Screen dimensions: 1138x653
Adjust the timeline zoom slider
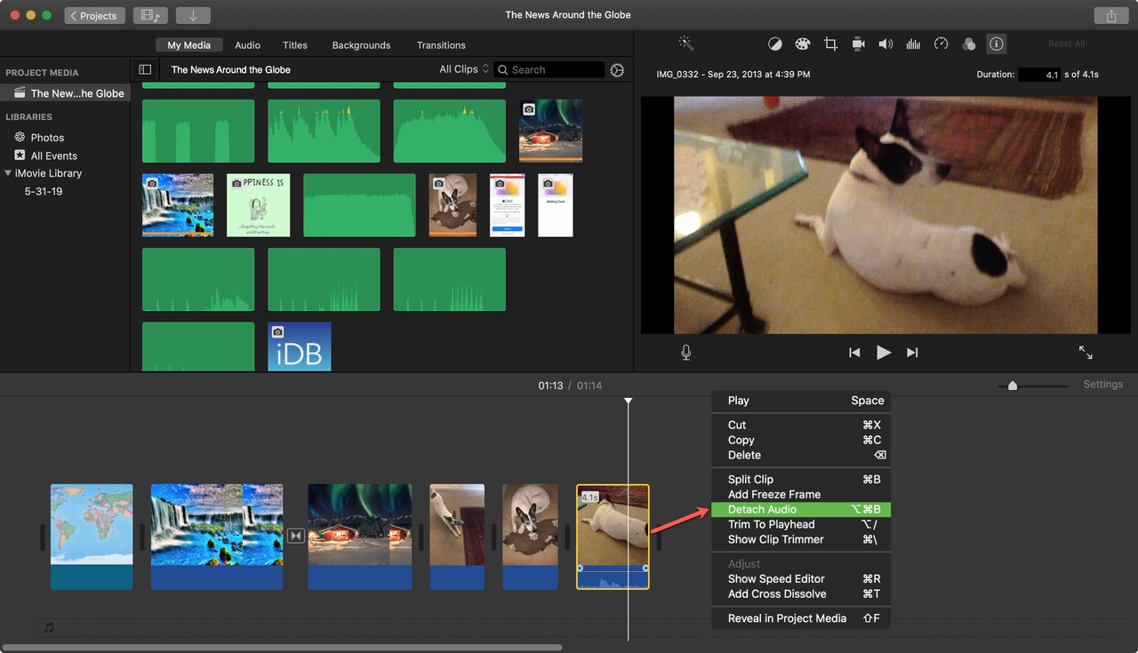[1013, 385]
